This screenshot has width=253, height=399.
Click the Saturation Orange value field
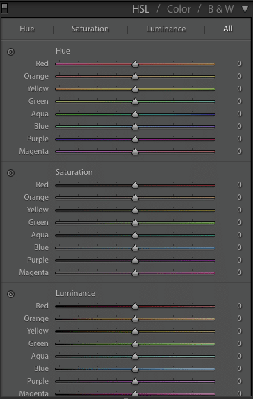[239, 197]
